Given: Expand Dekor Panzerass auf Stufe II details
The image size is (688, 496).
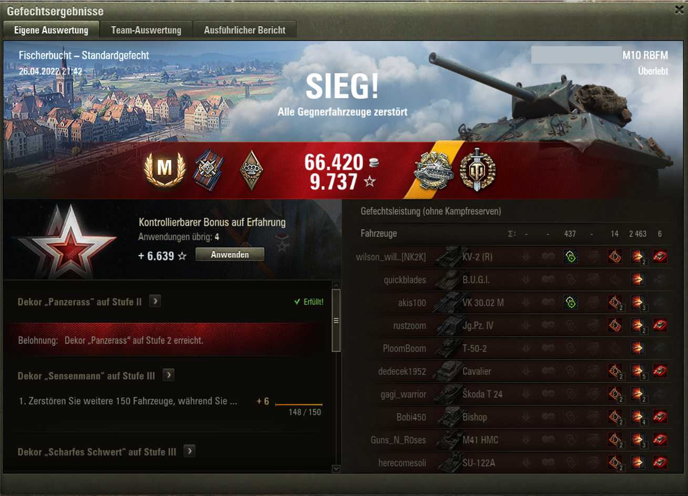Looking at the screenshot, I should 155,301.
